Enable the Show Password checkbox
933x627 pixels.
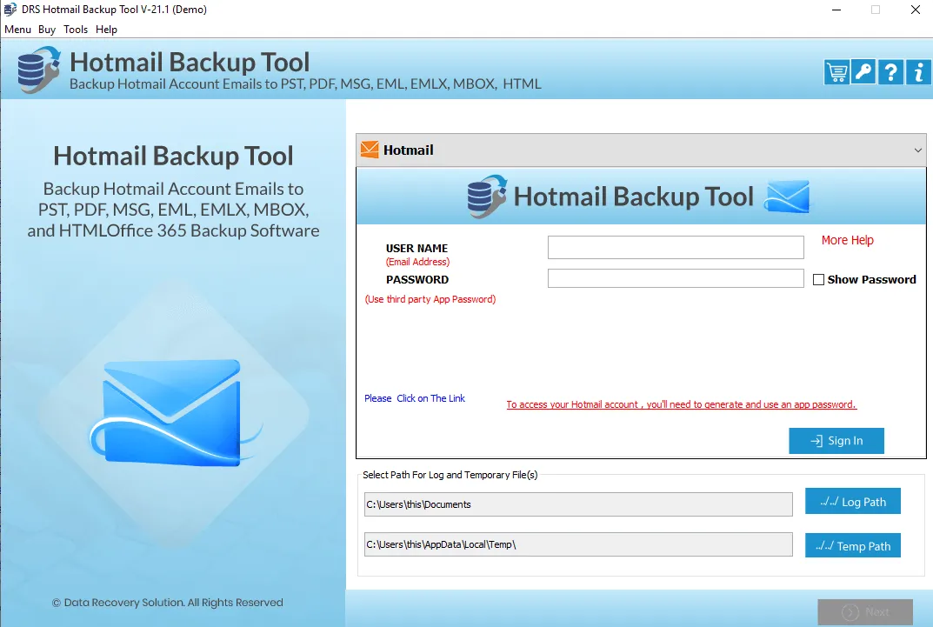coord(819,280)
